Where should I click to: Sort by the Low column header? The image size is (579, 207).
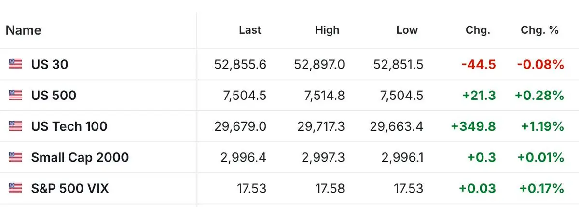(407, 30)
